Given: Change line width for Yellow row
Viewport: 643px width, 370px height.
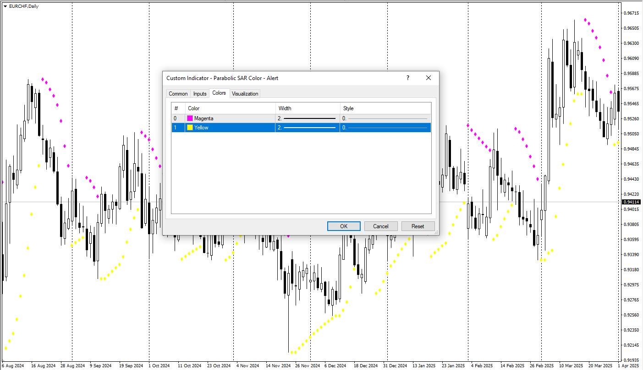Looking at the screenshot, I should (x=307, y=128).
